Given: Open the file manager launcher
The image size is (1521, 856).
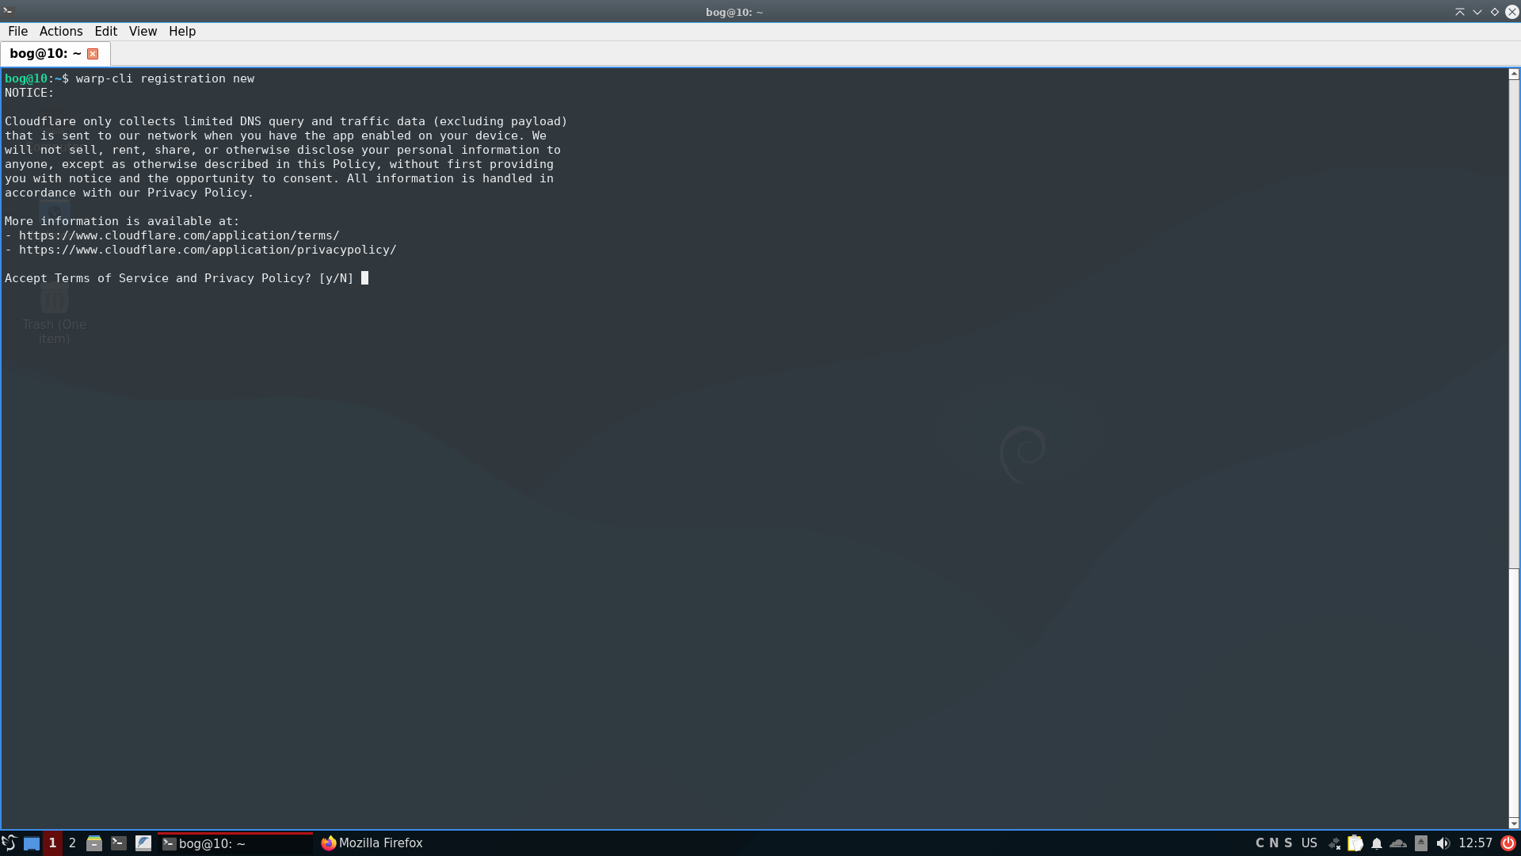Looking at the screenshot, I should pyautogui.click(x=94, y=843).
